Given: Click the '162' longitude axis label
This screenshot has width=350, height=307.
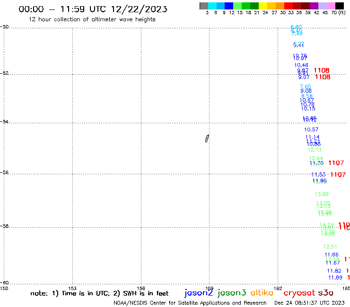Looking at the screenshot, I should pos(278,288).
